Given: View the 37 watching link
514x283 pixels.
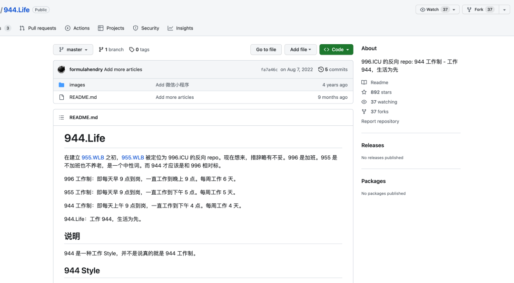Looking at the screenshot, I should point(384,102).
